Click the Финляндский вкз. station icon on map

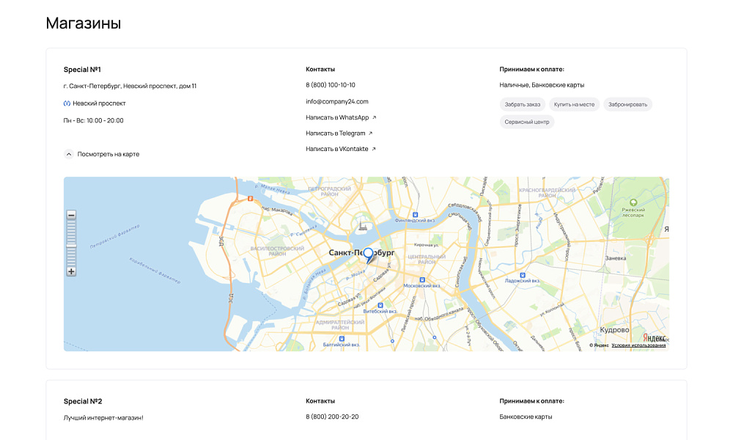[415, 215]
